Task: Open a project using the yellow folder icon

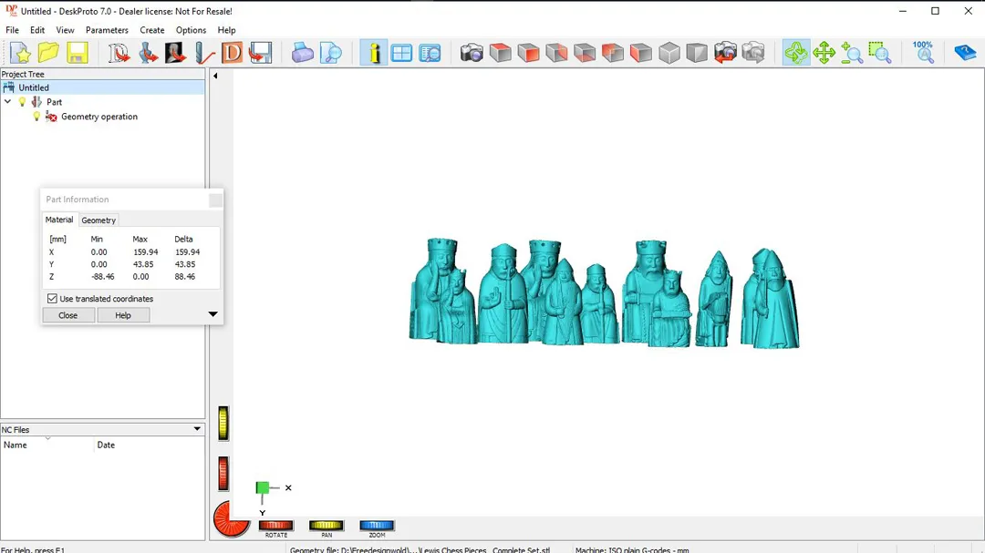Action: pyautogui.click(x=48, y=53)
